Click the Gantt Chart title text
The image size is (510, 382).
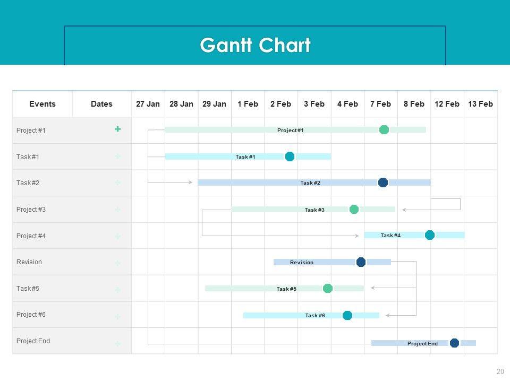(x=255, y=46)
